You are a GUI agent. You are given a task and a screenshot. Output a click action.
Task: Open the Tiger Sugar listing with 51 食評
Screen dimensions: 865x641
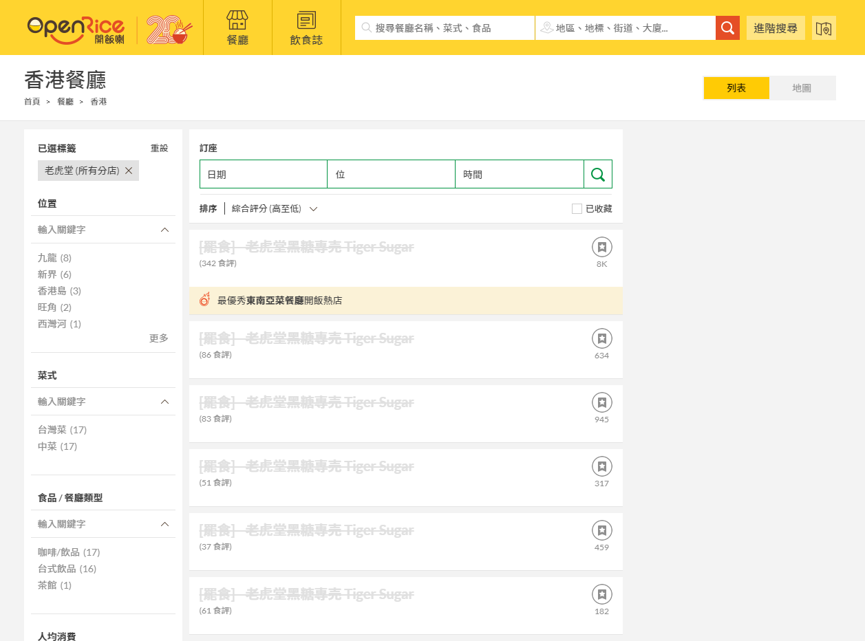(307, 466)
